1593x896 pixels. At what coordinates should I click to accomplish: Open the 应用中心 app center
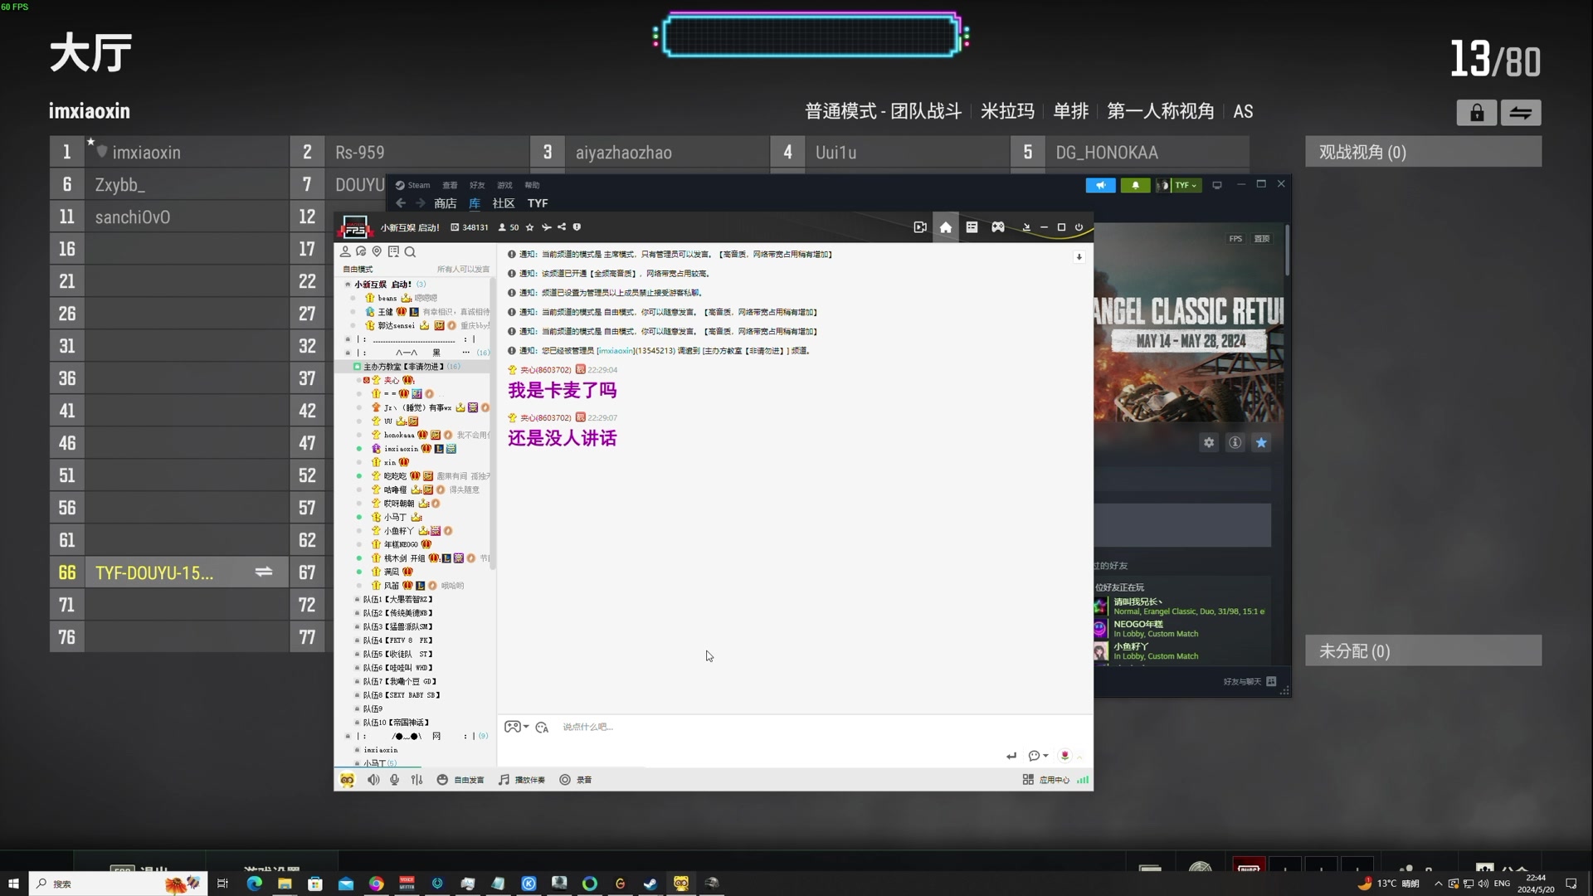tap(1052, 779)
